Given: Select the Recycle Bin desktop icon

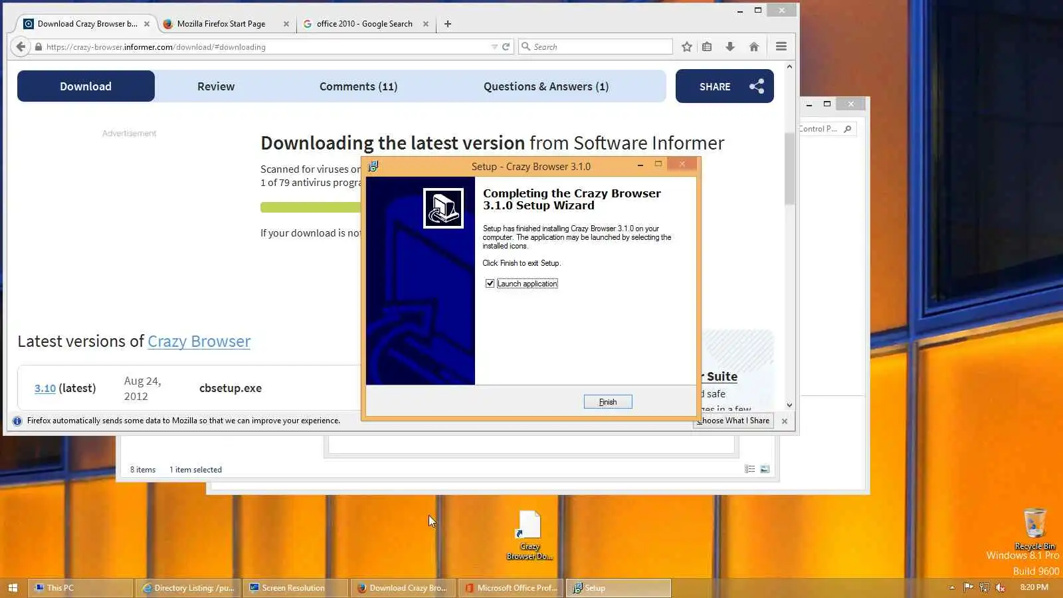Looking at the screenshot, I should (x=1034, y=530).
